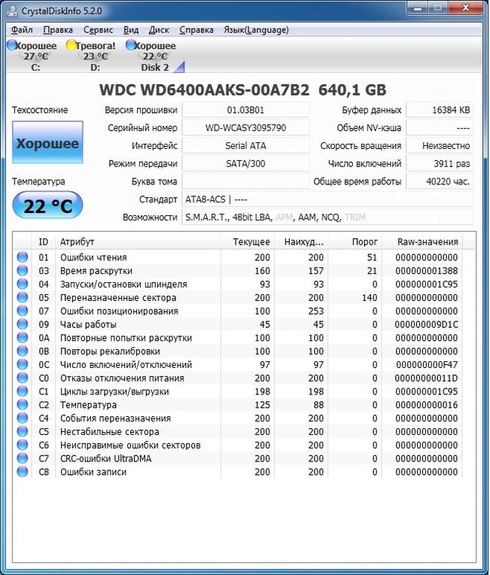Click the Атрибут column header
Image resolution: width=490 pixels, height=575 pixels.
pos(138,242)
